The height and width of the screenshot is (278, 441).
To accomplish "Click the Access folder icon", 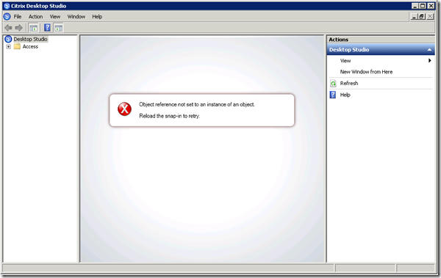I will pyautogui.click(x=18, y=47).
